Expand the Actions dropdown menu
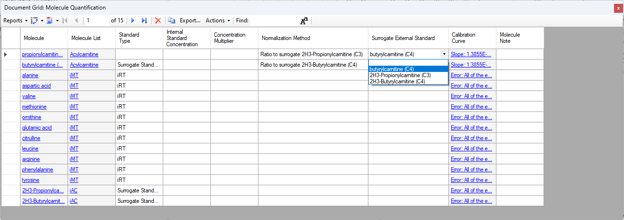This screenshot has height=220, width=624. coord(218,20)
